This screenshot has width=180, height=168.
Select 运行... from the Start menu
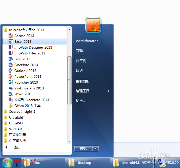pyautogui.click(x=80, y=101)
